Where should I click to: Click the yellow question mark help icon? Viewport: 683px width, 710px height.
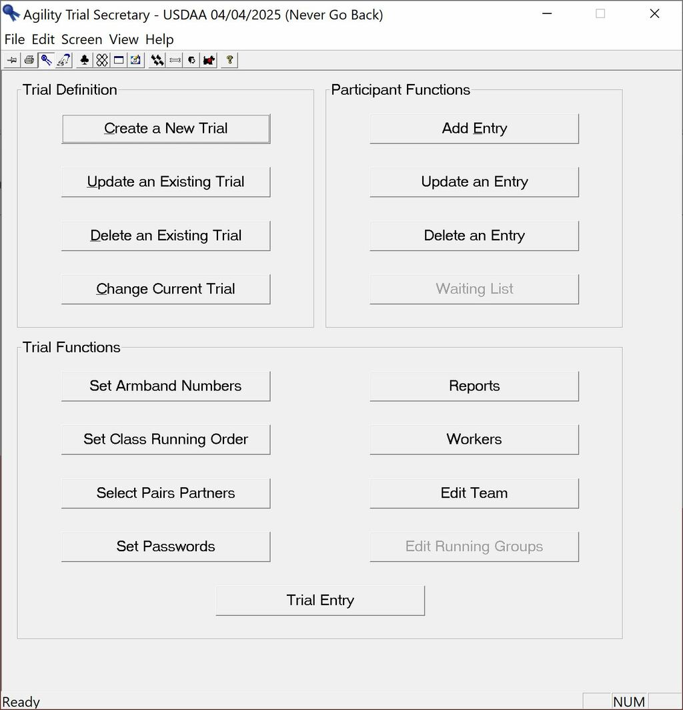(x=229, y=60)
